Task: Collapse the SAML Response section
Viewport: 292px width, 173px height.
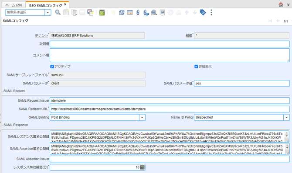Action: 15,125
